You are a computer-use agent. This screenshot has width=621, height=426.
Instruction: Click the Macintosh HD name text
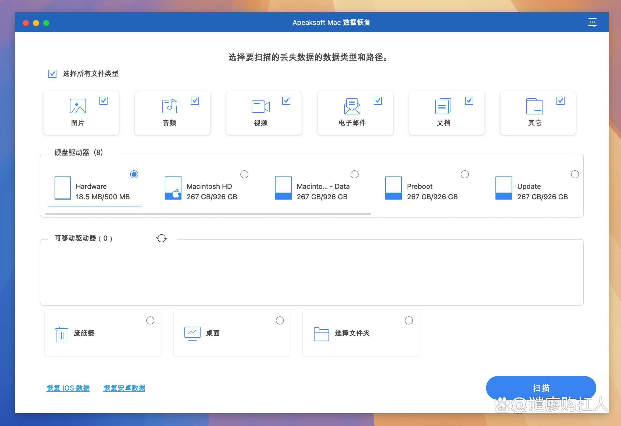click(209, 186)
